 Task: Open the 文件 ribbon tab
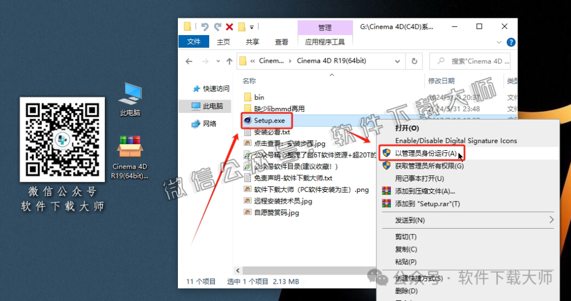[193, 42]
